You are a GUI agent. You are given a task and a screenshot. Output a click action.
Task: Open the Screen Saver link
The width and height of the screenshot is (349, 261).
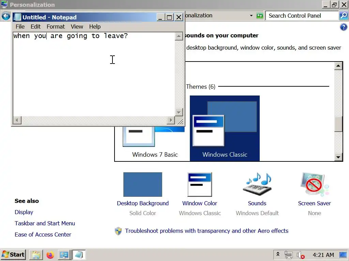tap(315, 203)
